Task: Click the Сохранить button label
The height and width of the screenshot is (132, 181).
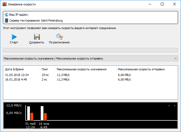Action: 37,42
